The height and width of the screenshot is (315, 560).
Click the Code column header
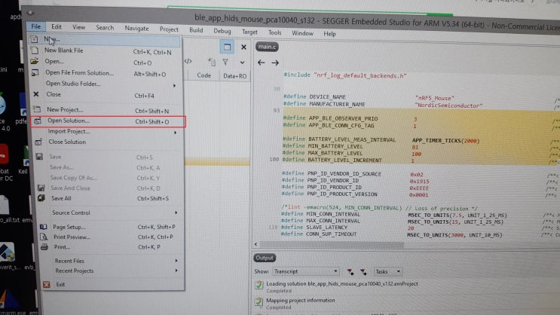click(x=204, y=75)
